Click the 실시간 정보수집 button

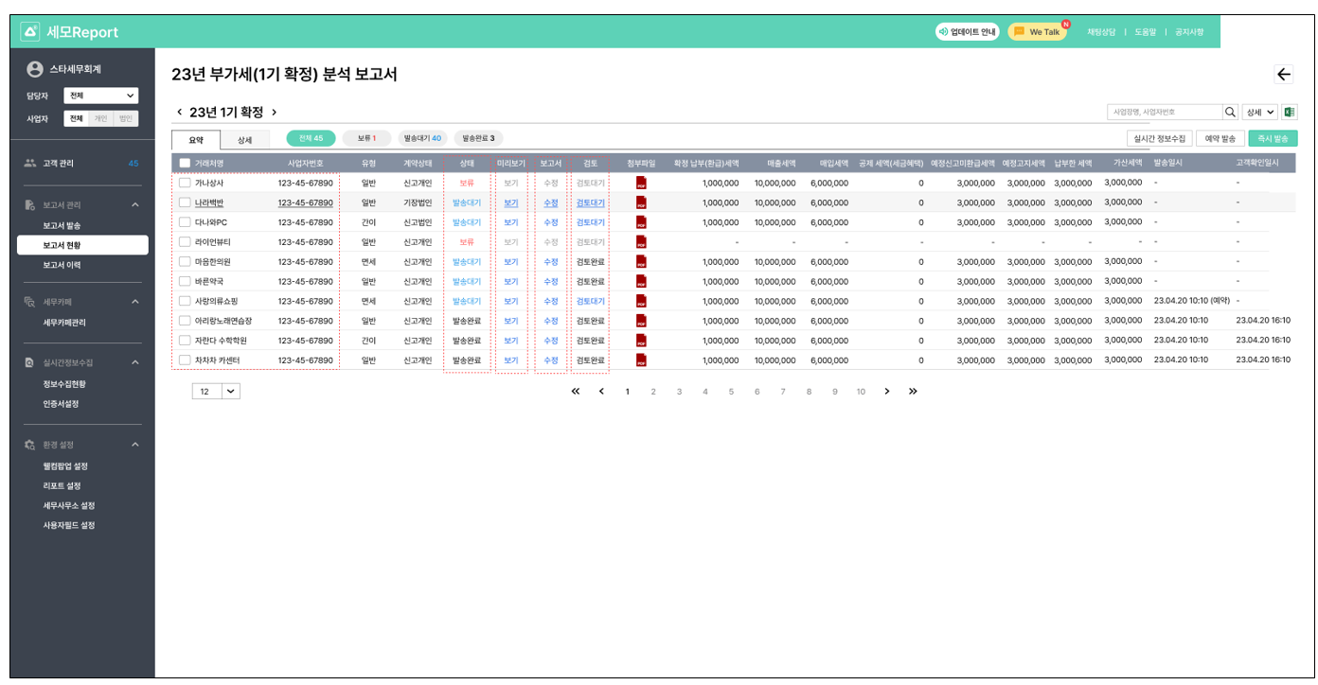click(x=1151, y=138)
